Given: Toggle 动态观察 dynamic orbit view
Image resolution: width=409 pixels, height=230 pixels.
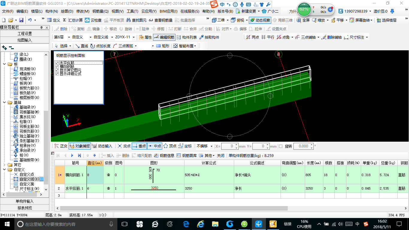Looking at the screenshot, I should (x=260, y=20).
